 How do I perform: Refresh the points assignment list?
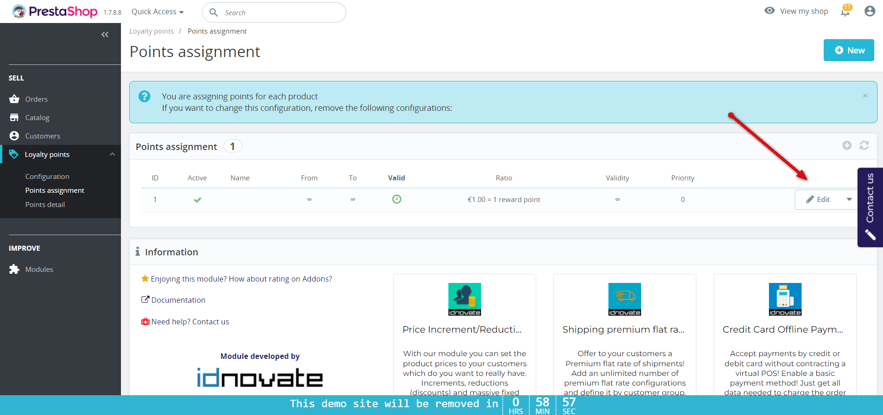tap(864, 145)
